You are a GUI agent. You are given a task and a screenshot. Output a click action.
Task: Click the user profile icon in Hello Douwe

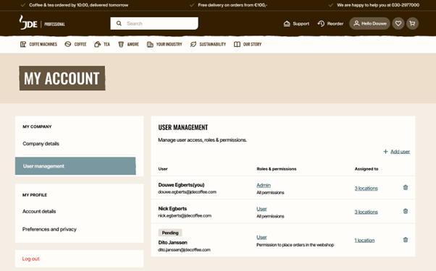[x=356, y=24]
